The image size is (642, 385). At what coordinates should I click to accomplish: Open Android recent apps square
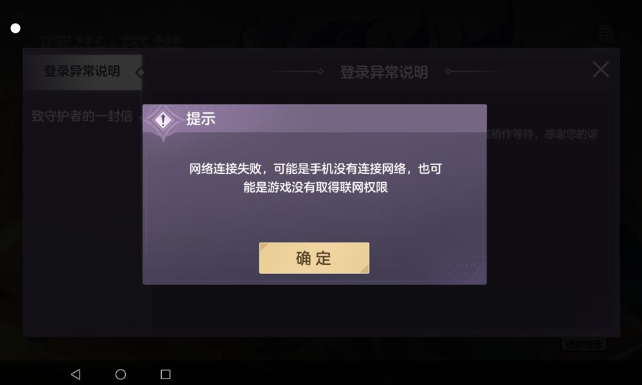(166, 374)
